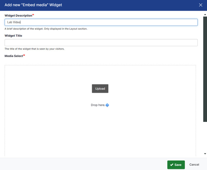Screen dimensions: 207x170
Task: Close the Embed media widget dialog
Action: (x=201, y=5)
